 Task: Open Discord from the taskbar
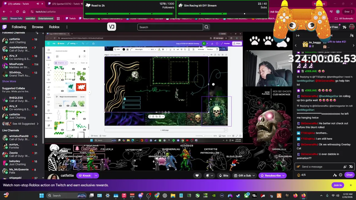(140, 196)
